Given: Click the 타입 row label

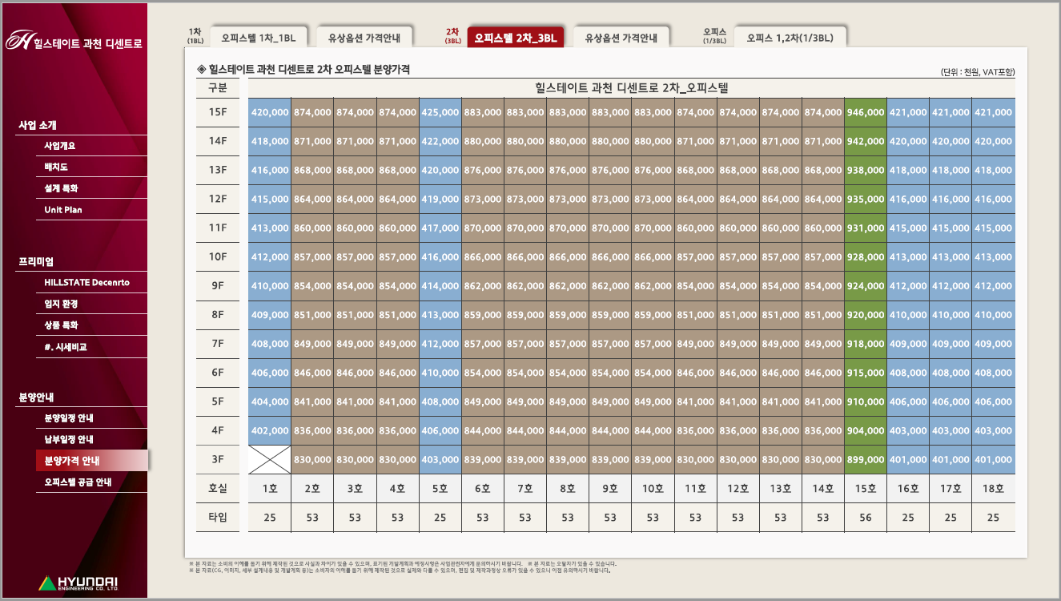Looking at the screenshot, I should point(218,517).
